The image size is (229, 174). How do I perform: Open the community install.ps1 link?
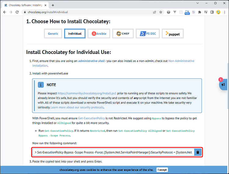click(x=87, y=93)
